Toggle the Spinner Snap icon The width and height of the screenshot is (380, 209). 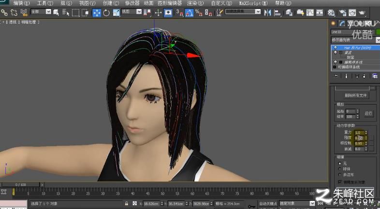(208, 13)
